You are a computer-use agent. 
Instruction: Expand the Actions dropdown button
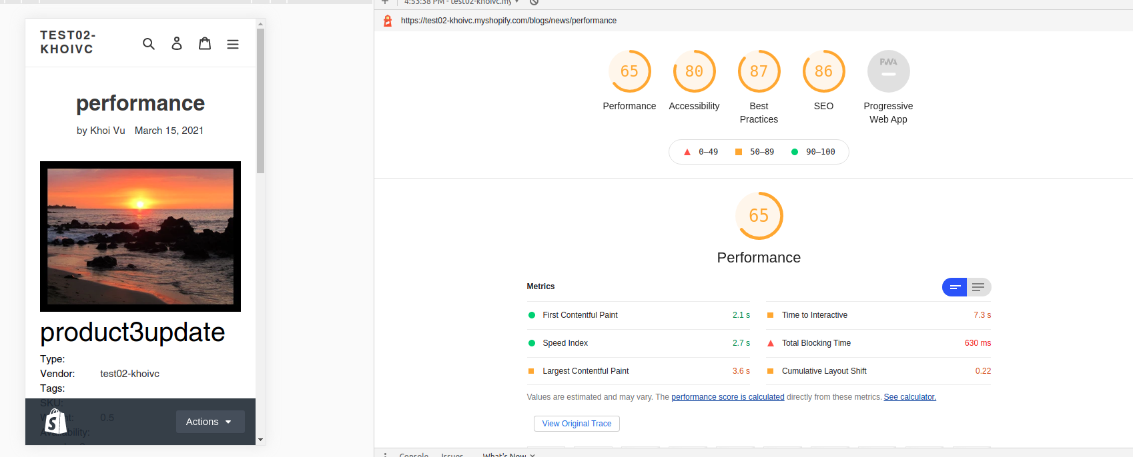pos(210,422)
